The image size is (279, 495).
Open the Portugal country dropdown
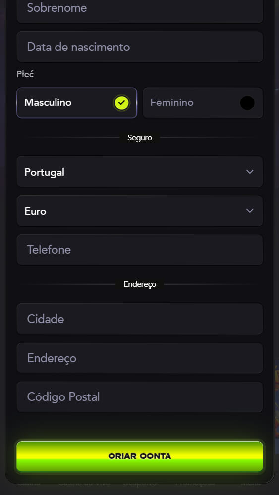point(140,172)
